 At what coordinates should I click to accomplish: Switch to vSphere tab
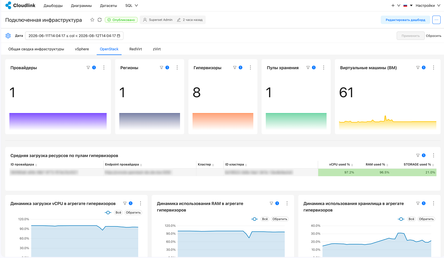82,49
